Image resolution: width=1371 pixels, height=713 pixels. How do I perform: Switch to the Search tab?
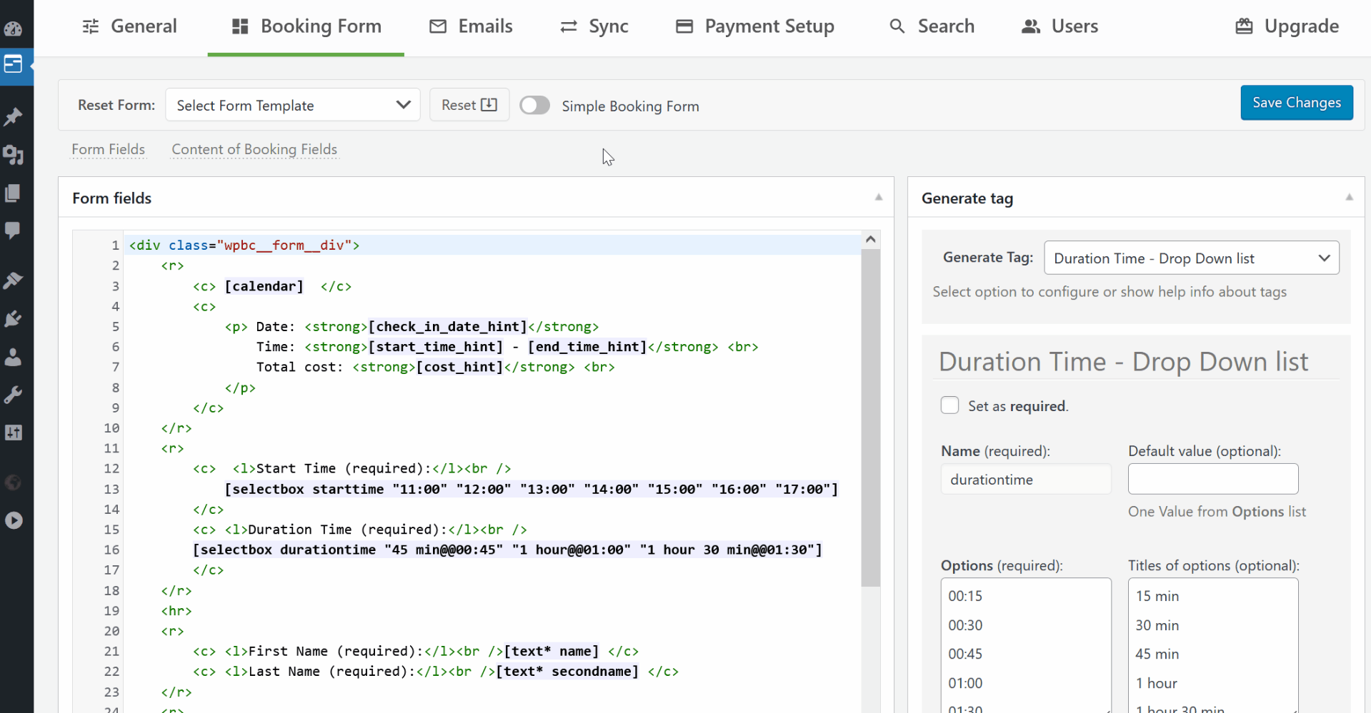[x=932, y=26]
